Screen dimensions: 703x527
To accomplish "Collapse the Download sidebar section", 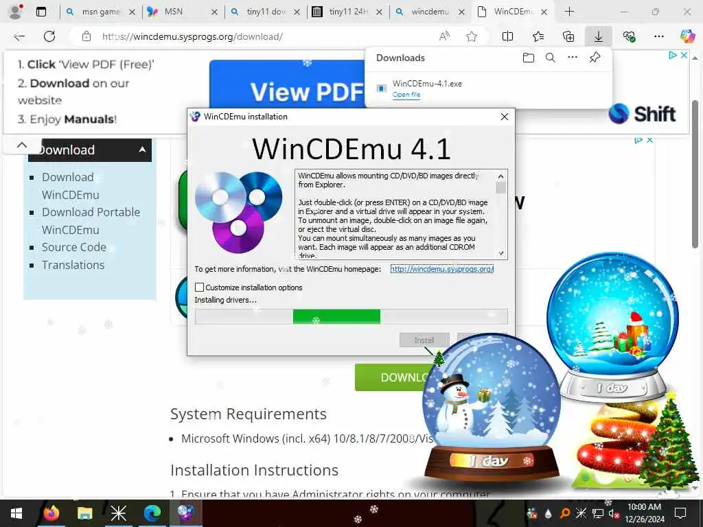I will tap(142, 150).
